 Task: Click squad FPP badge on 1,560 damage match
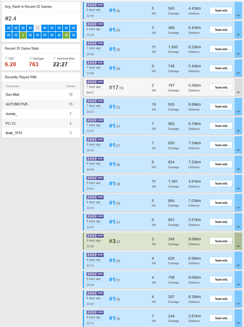[95, 43]
